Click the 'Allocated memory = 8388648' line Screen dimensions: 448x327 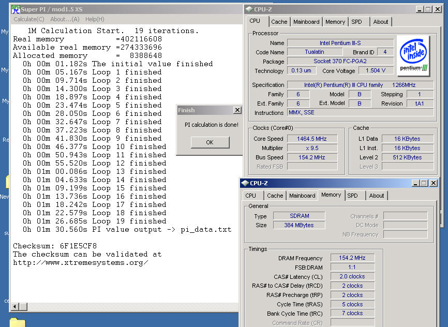[87, 55]
